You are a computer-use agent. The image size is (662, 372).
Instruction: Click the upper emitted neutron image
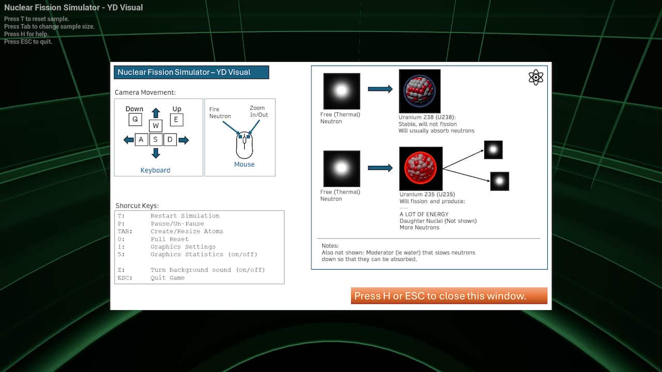point(493,150)
